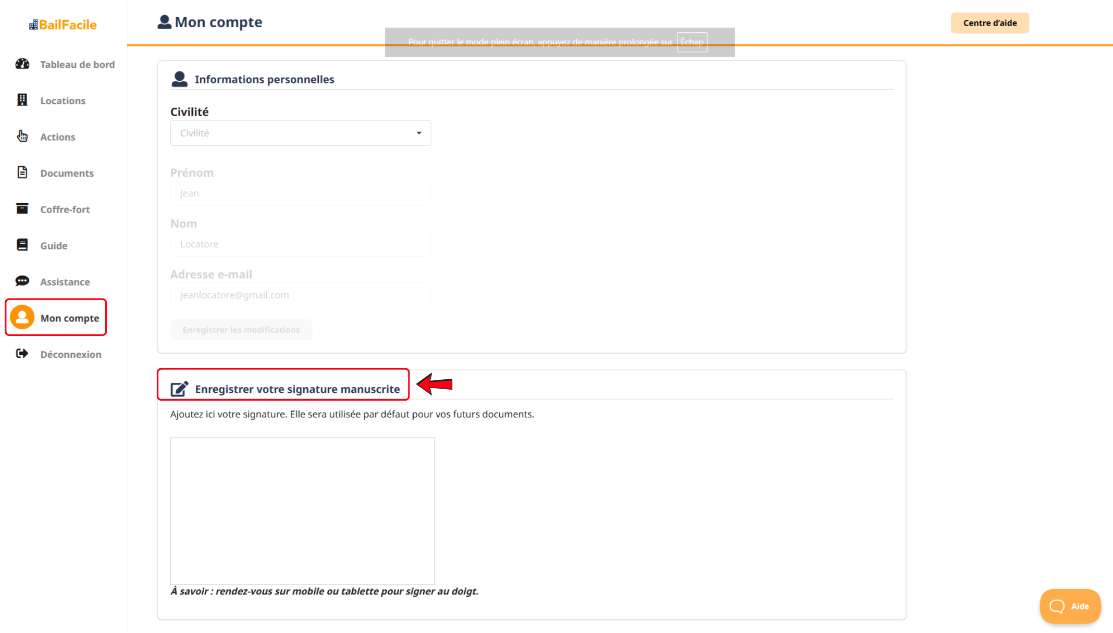This screenshot has width=1113, height=633.
Task: Click the Locations building icon
Action: pyautogui.click(x=22, y=100)
